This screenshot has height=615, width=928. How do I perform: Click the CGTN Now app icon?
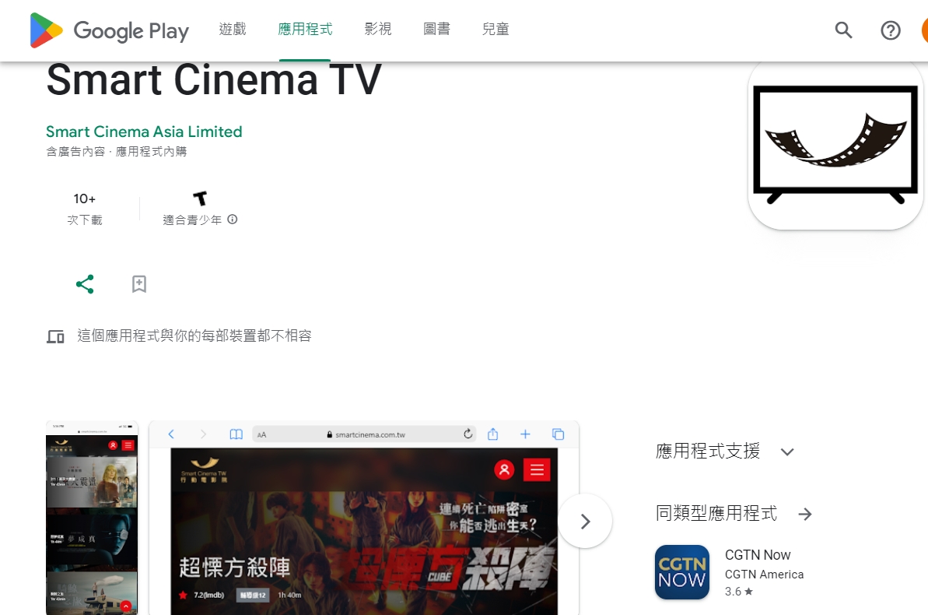(x=681, y=572)
